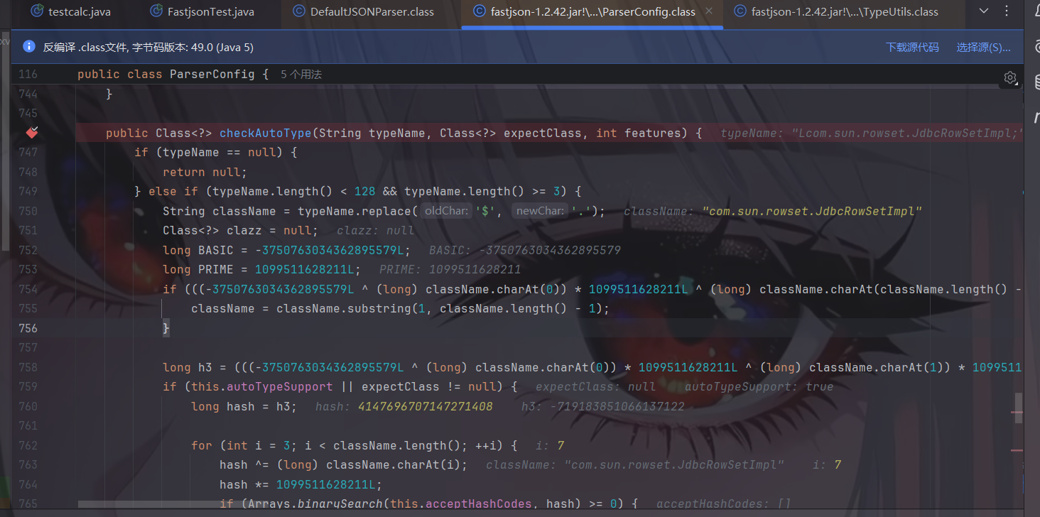Screen dimensions: 1040x517
Task: Toggle the breakpoint on the checkAutoType line
Action: (31, 133)
